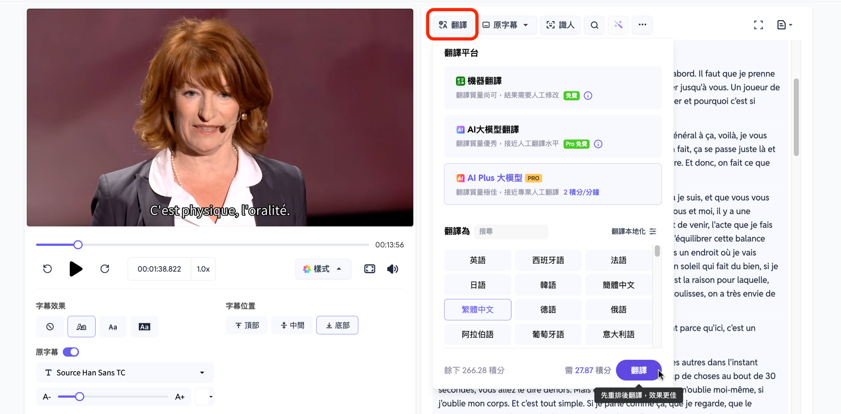This screenshot has width=841, height=414.
Task: Rewind with the counterclockwise arrow icon
Action: click(47, 269)
